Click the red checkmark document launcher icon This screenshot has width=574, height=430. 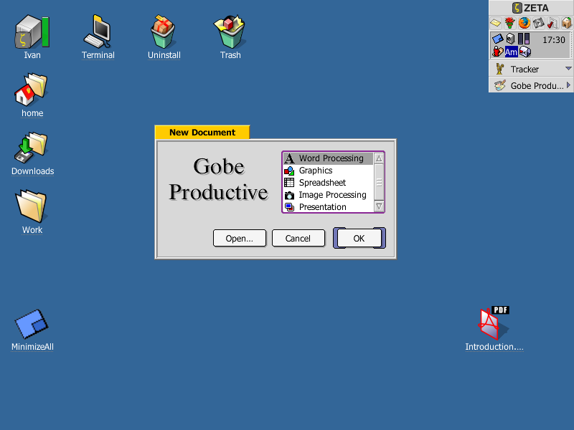click(552, 23)
